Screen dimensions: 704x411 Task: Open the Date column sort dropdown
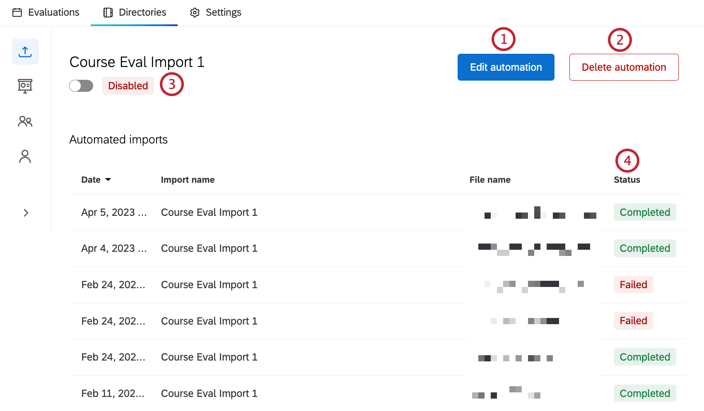pos(108,179)
